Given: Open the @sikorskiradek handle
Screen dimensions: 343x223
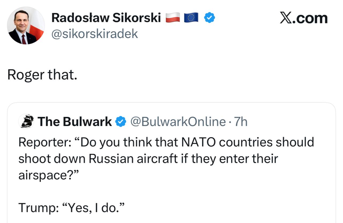Looking at the screenshot, I should pos(94,34).
